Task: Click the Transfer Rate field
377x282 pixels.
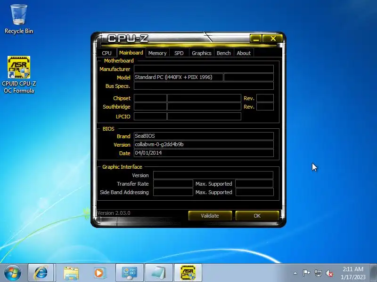Action: click(x=173, y=183)
